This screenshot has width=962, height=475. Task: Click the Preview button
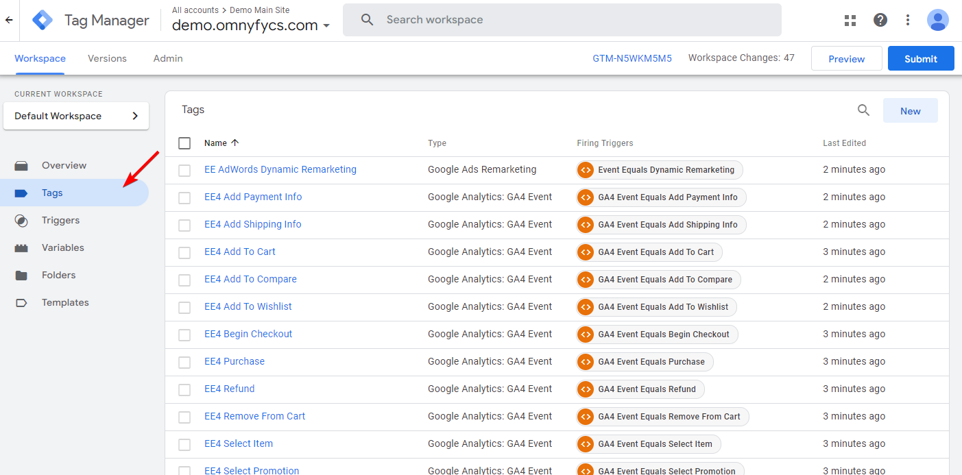[847, 58]
